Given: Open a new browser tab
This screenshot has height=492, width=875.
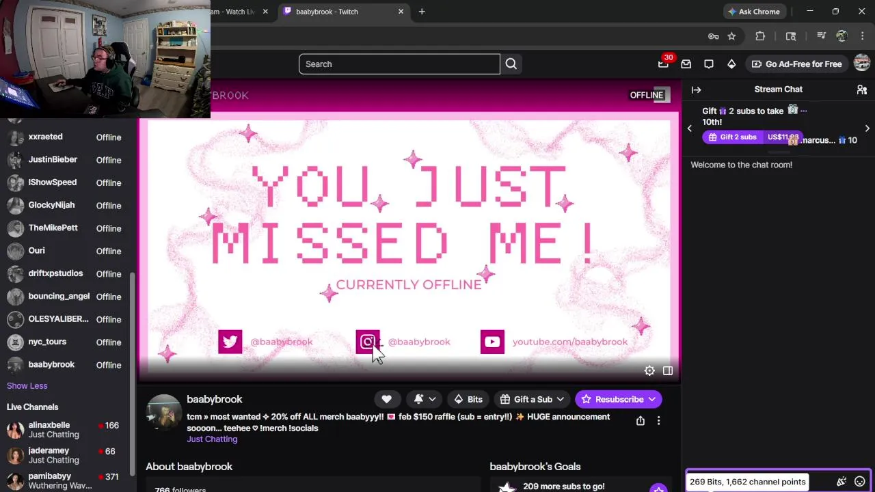Looking at the screenshot, I should (422, 12).
